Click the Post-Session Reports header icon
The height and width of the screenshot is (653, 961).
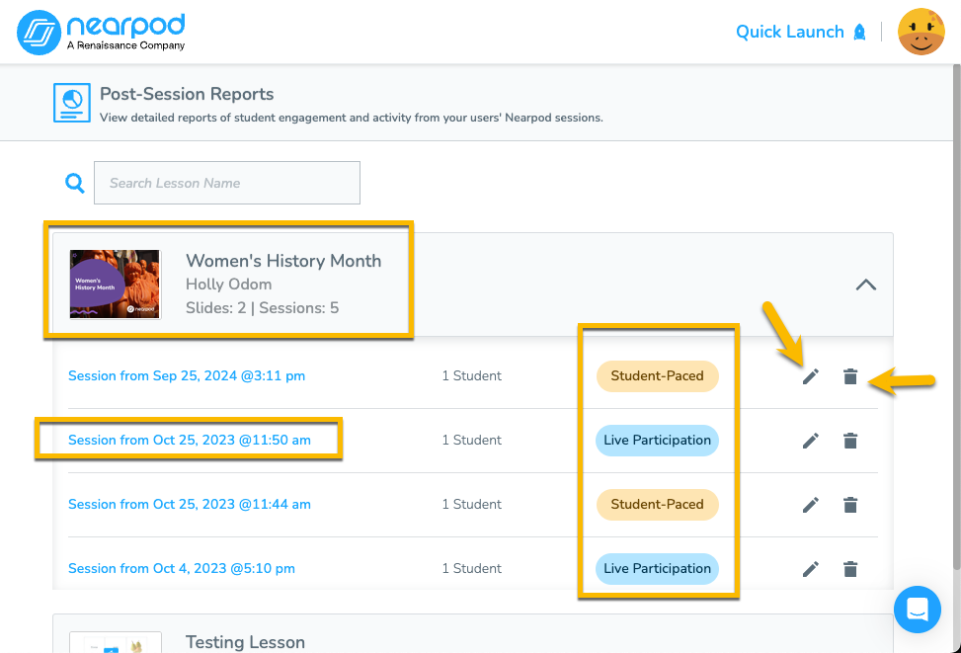click(x=71, y=103)
